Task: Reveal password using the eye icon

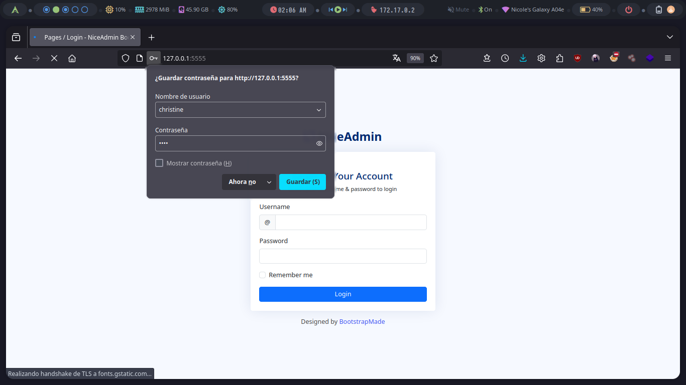Action: [x=319, y=143]
